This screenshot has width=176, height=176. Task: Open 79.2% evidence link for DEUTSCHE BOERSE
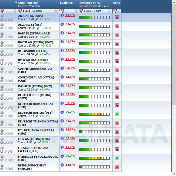click(70, 112)
